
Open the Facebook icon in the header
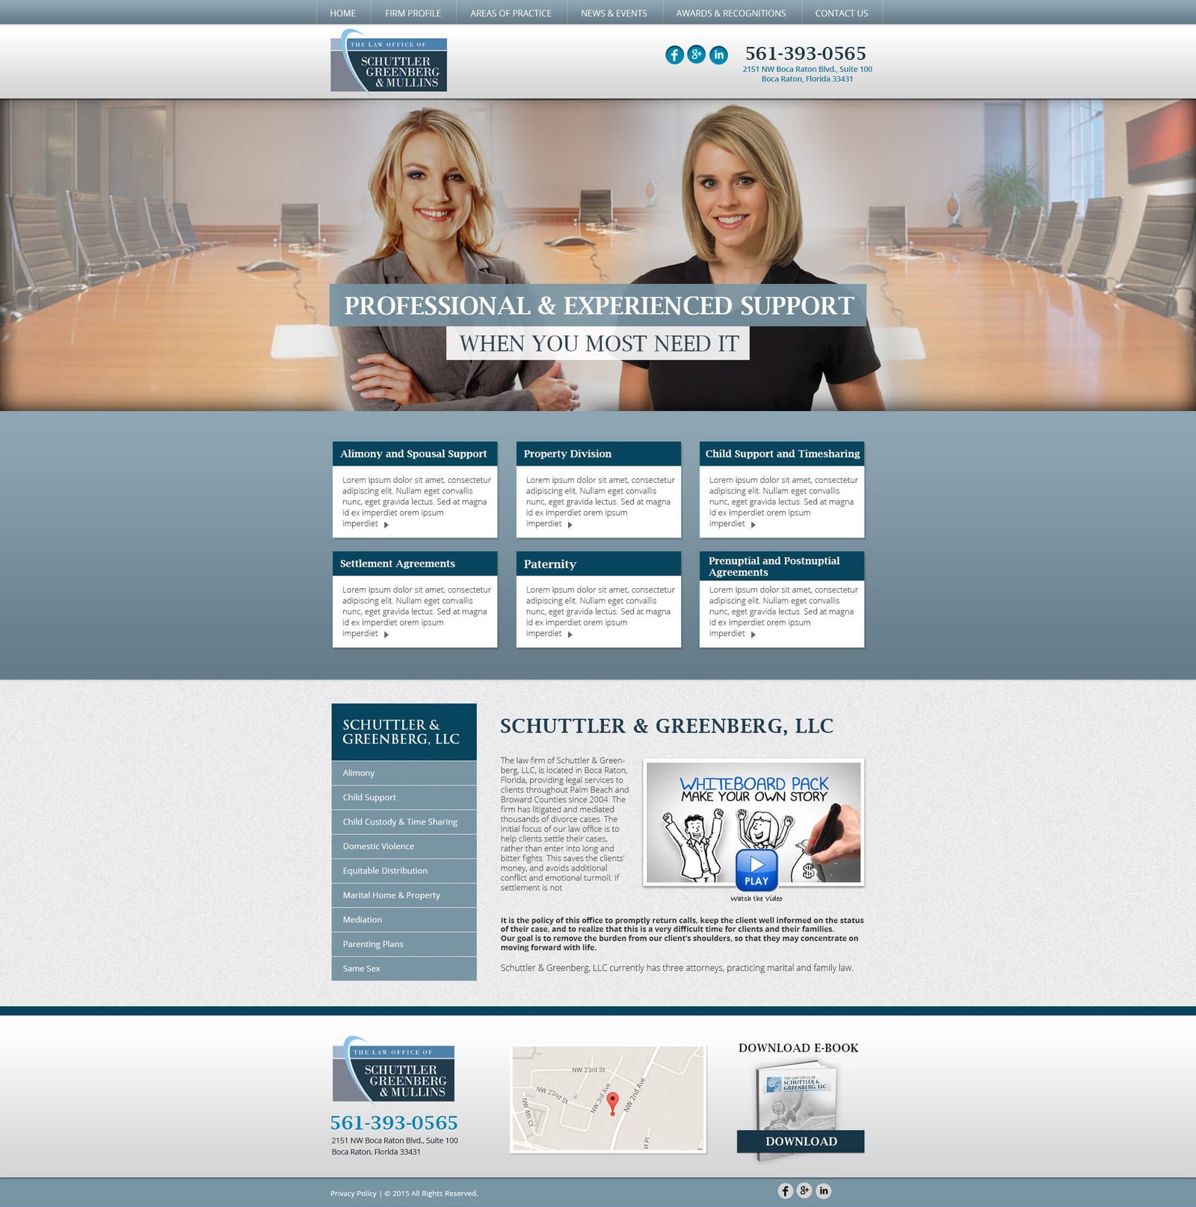673,54
